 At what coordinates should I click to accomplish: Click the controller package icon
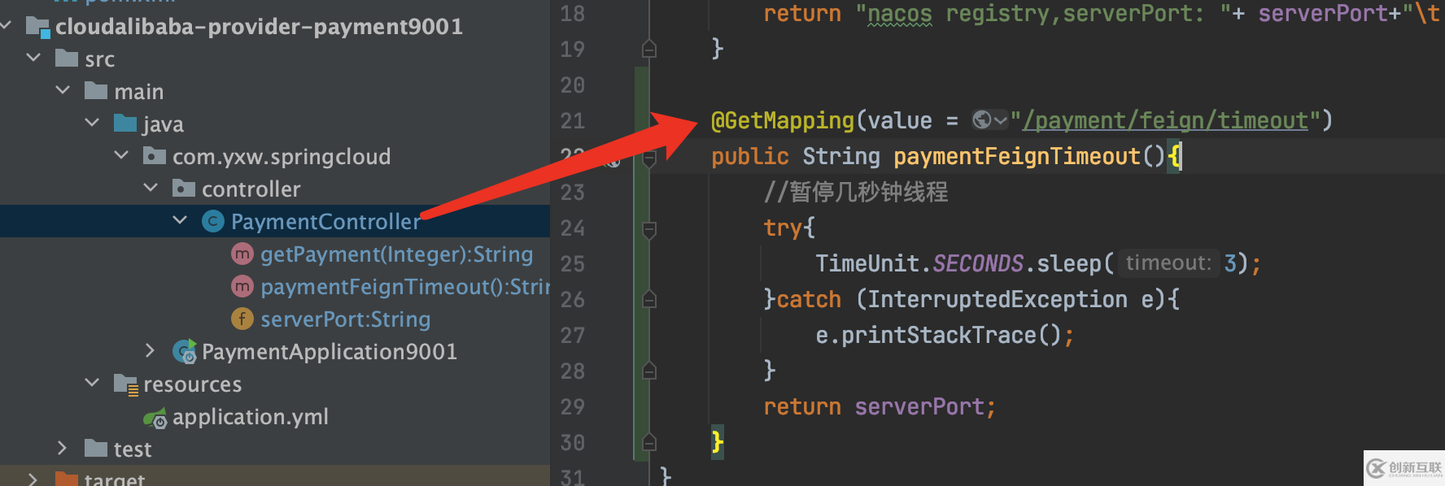(184, 189)
